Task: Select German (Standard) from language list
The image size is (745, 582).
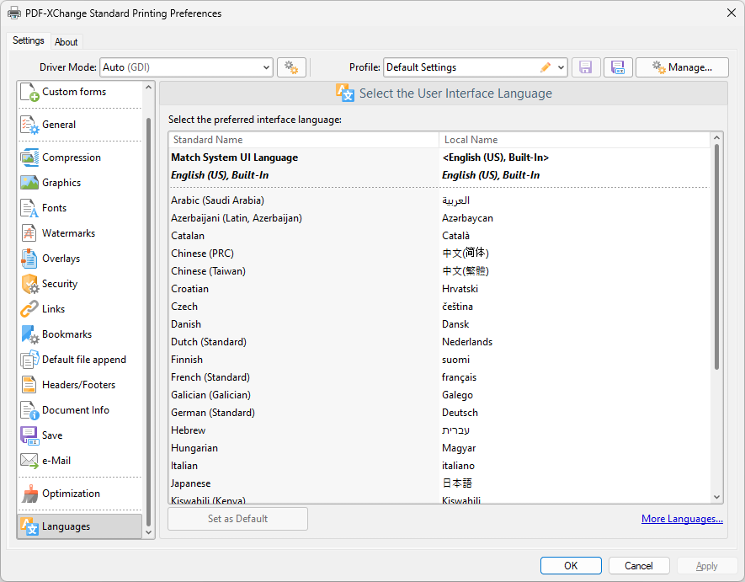Action: 212,413
